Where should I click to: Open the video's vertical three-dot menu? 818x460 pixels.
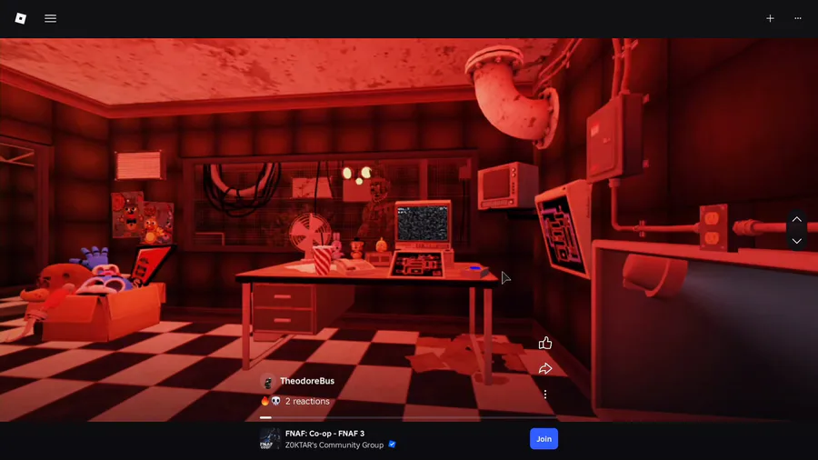click(545, 395)
